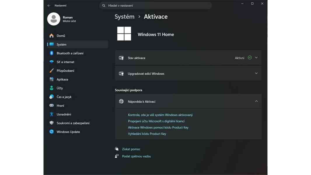Click the Nápověda k Aktivaci label text
The image size is (311, 175).
pos(141,101)
